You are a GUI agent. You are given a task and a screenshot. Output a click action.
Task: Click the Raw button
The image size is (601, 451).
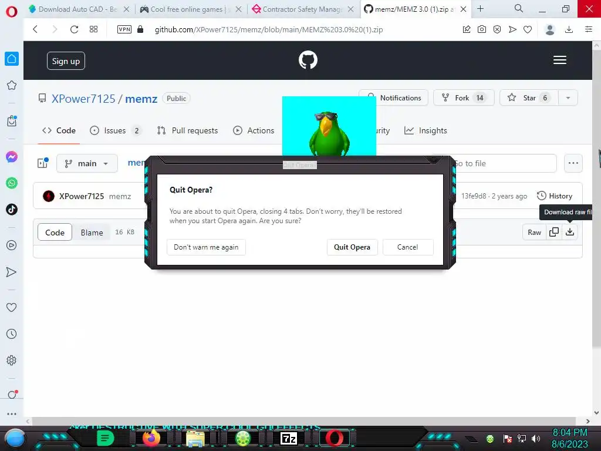pyautogui.click(x=534, y=232)
